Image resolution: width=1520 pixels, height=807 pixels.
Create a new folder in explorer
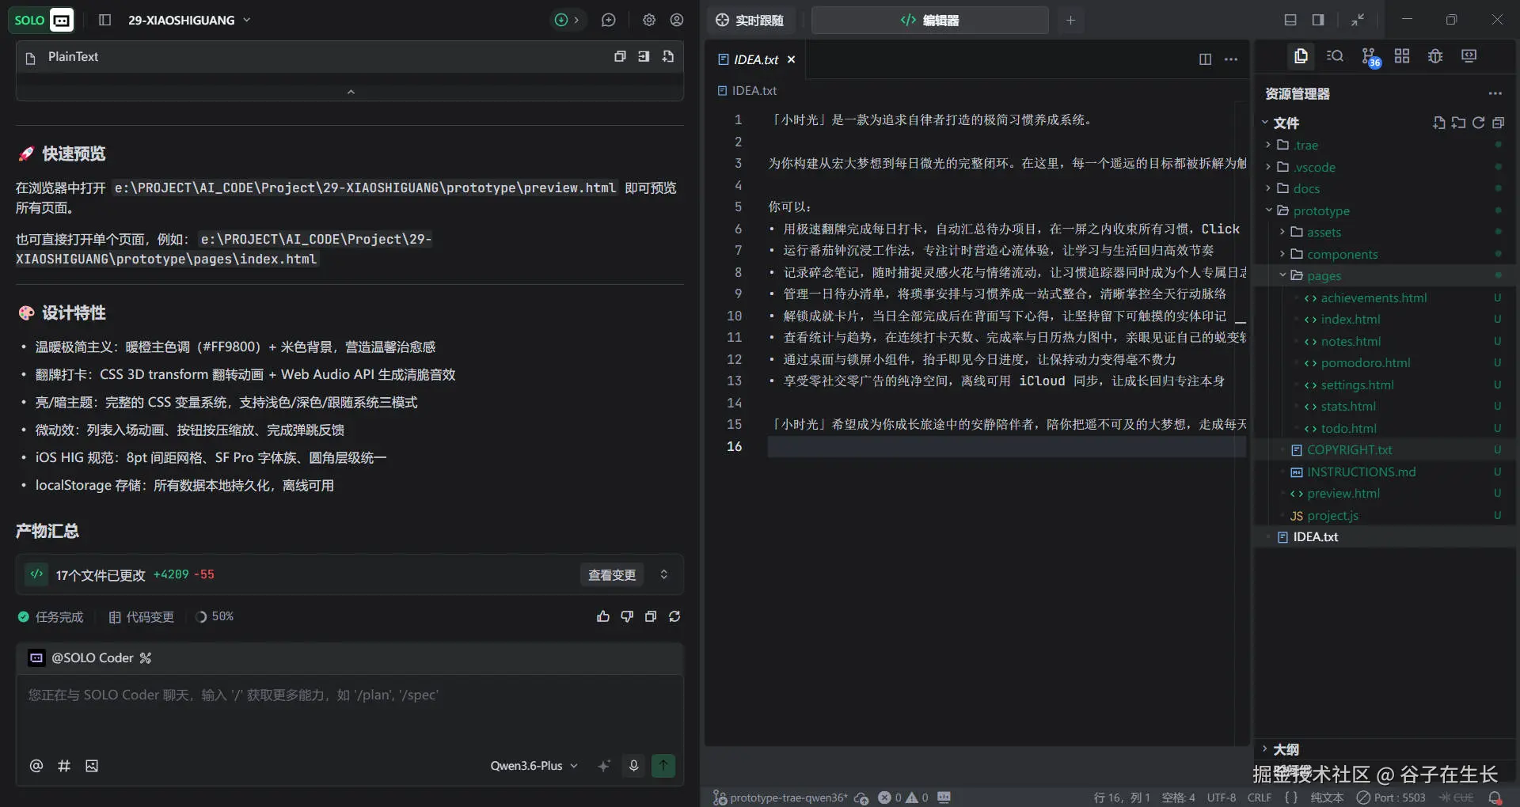pyautogui.click(x=1458, y=123)
